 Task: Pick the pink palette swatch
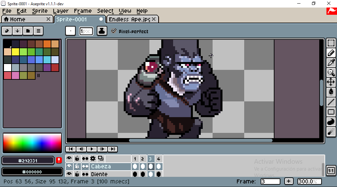pyautogui.click(x=15, y=75)
